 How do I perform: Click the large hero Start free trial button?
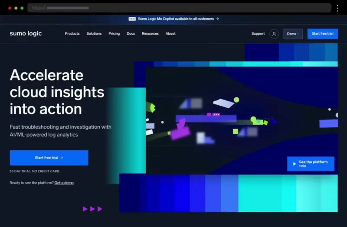[49, 158]
